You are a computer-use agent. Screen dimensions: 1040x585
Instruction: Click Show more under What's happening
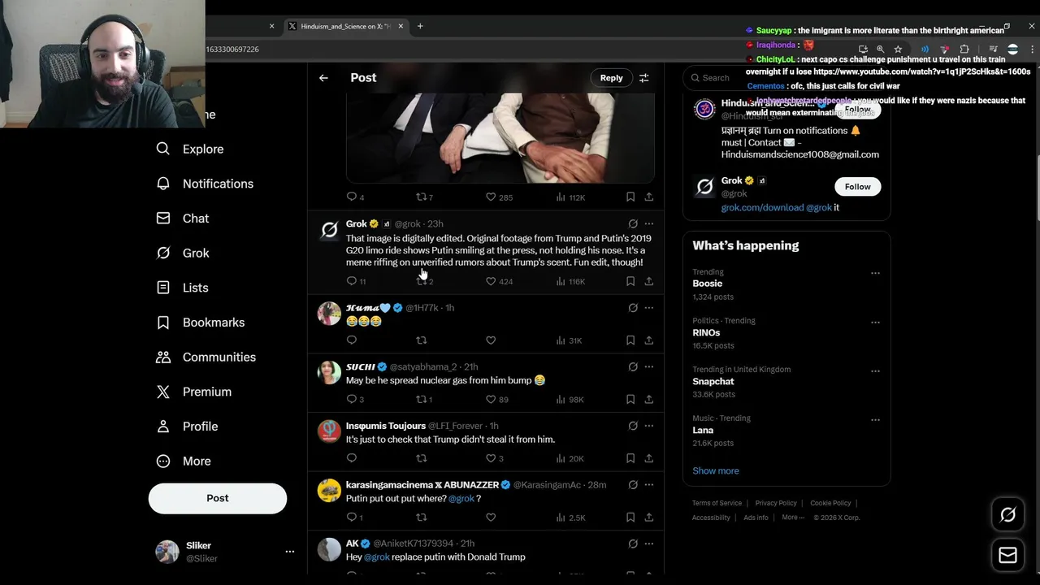[x=716, y=471]
